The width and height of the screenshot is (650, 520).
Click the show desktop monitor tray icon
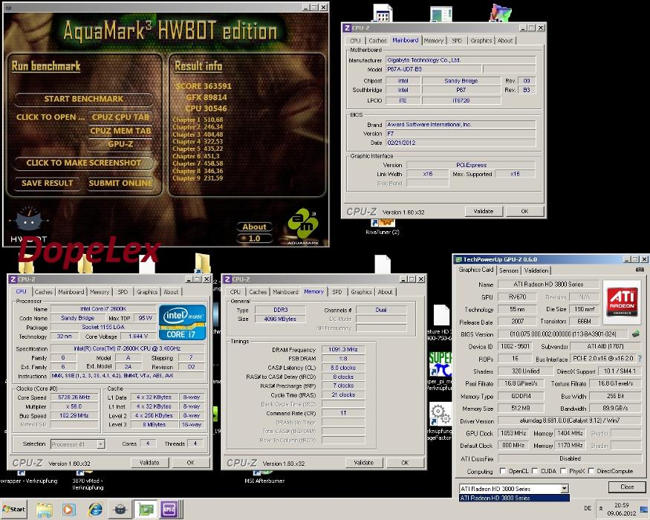click(644, 509)
